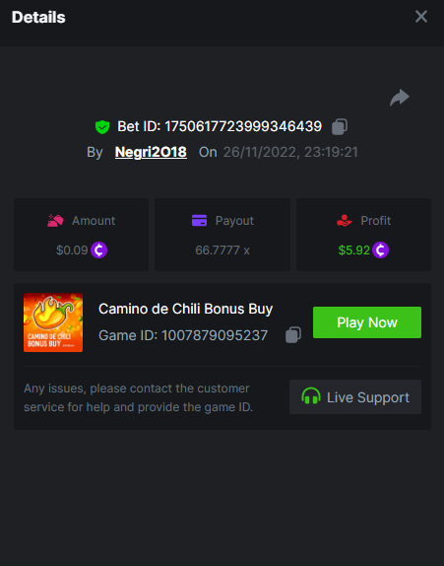
Task: Click the green verified shield icon
Action: point(102,127)
